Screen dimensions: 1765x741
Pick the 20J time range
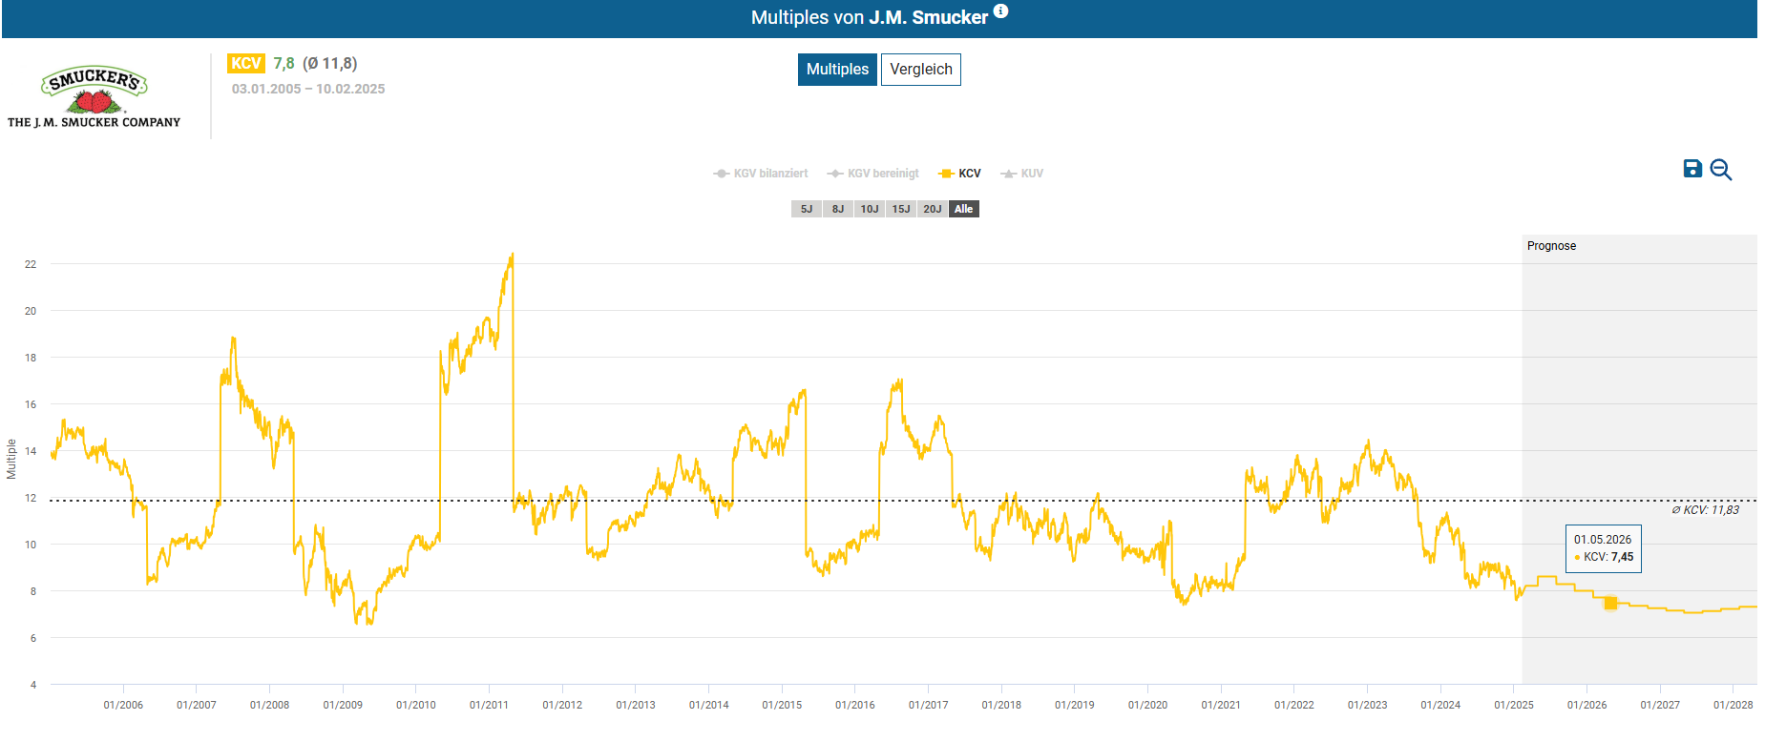click(933, 209)
